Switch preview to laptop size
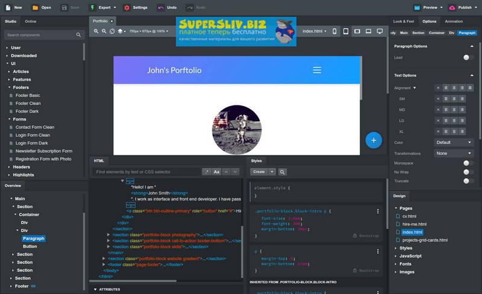The image size is (482, 294). pyautogui.click(x=368, y=31)
